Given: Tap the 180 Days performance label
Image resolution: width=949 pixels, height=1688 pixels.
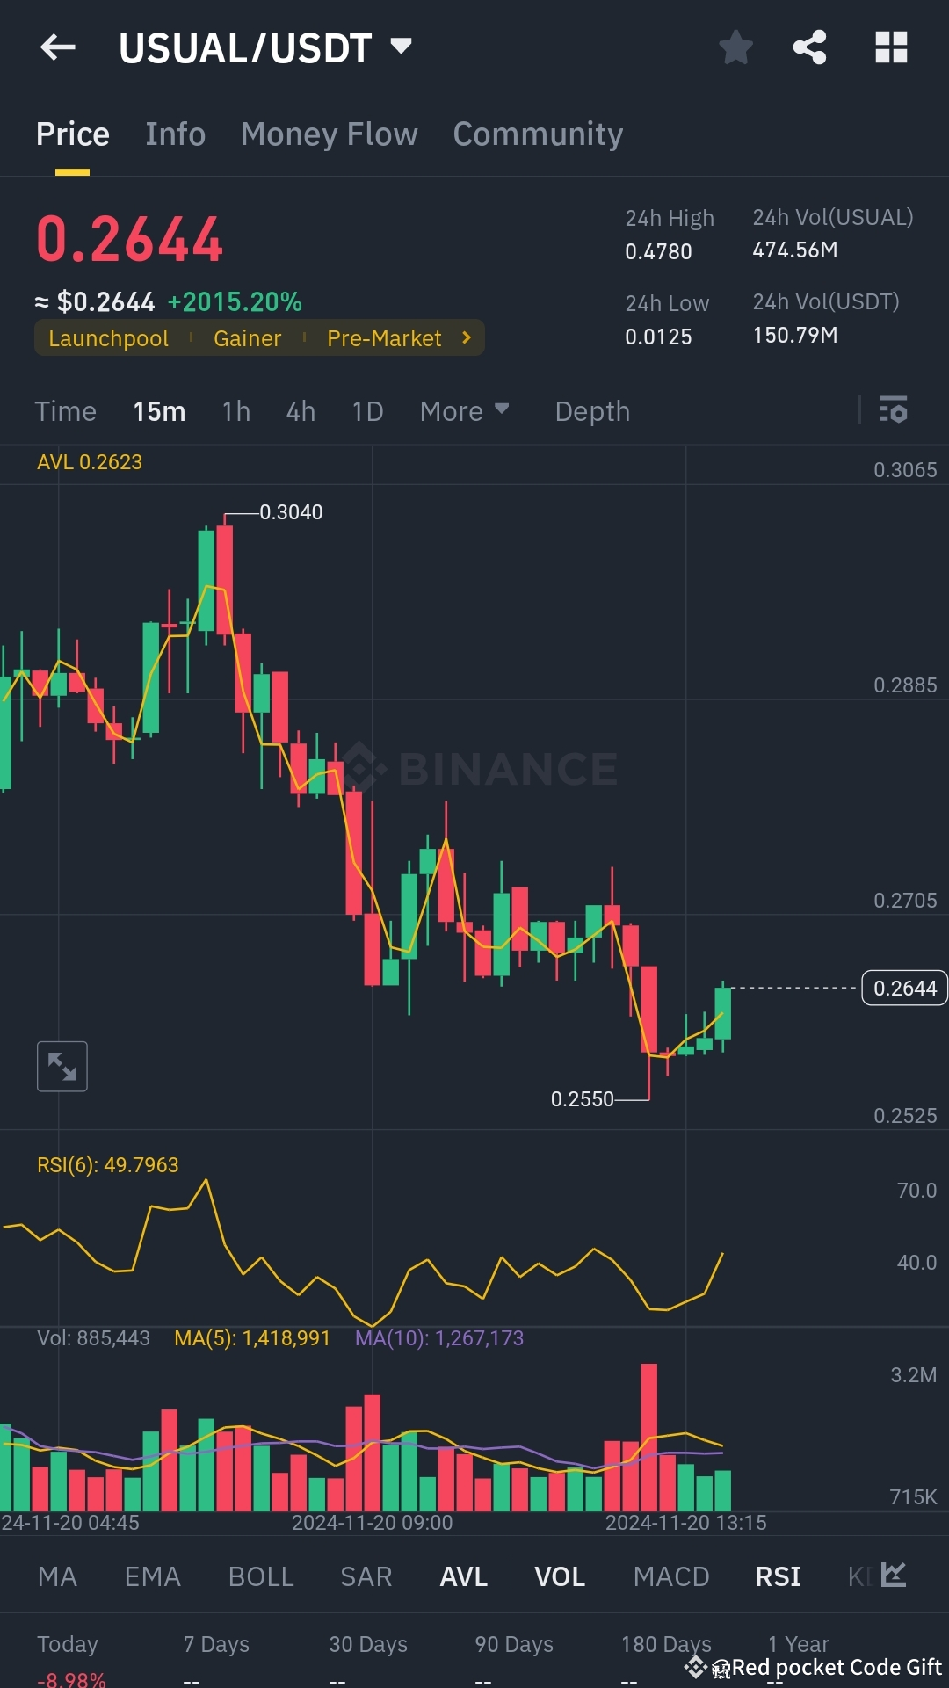Looking at the screenshot, I should tap(666, 1643).
